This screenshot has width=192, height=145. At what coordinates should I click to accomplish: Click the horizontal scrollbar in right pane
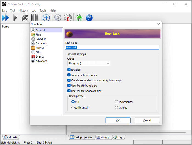tap(128, 132)
